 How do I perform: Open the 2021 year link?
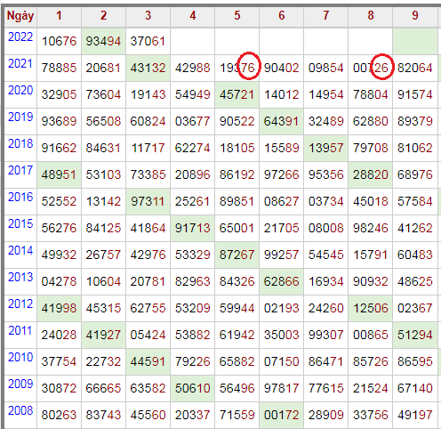click(x=20, y=64)
